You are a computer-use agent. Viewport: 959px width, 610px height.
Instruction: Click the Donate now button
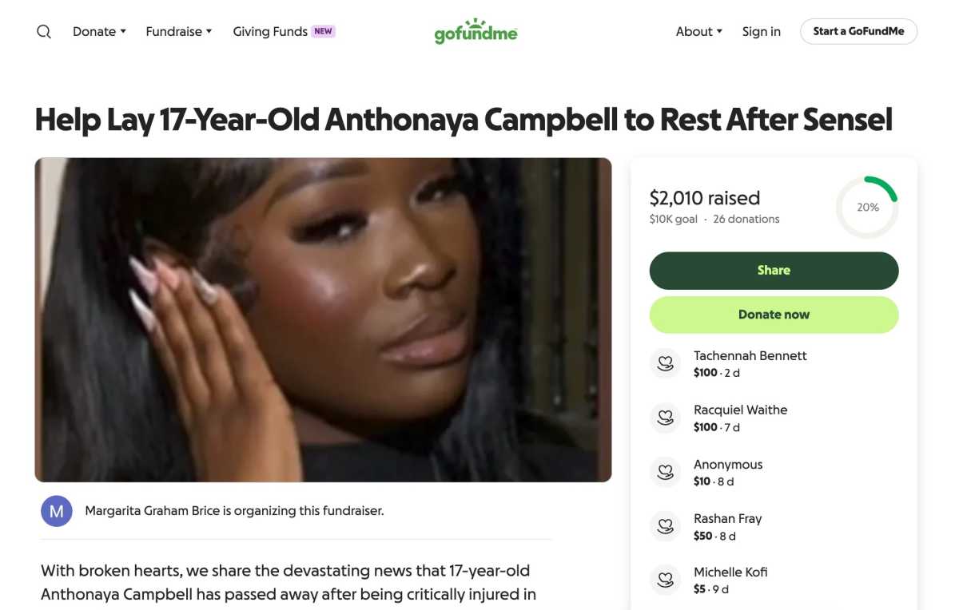tap(774, 315)
